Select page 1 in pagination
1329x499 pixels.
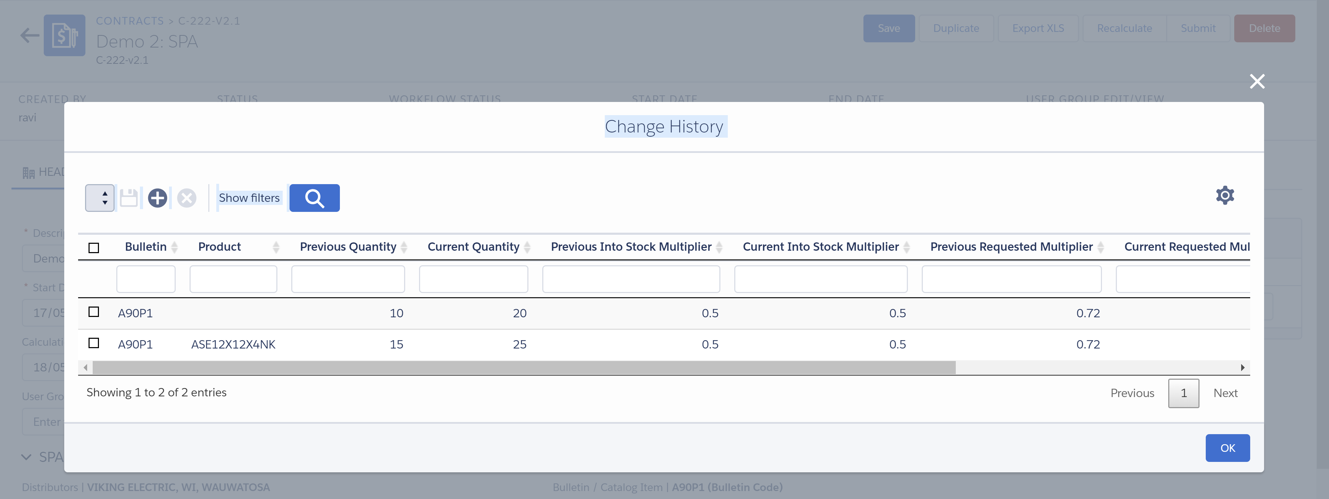pyautogui.click(x=1183, y=393)
